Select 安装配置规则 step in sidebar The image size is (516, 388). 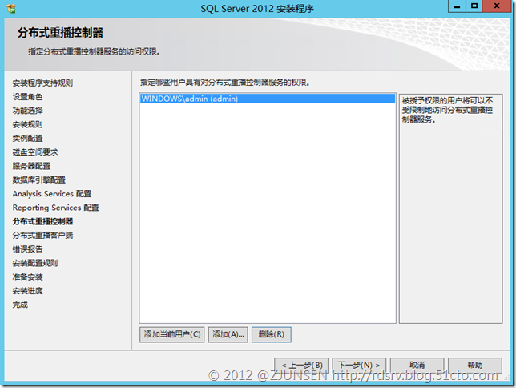coord(35,263)
